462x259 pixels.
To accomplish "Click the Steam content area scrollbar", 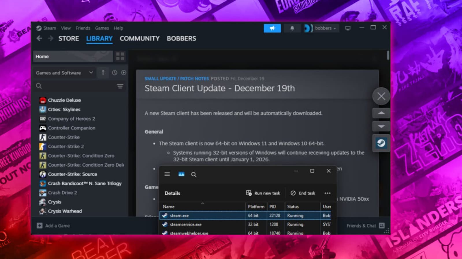I will coord(388,56).
